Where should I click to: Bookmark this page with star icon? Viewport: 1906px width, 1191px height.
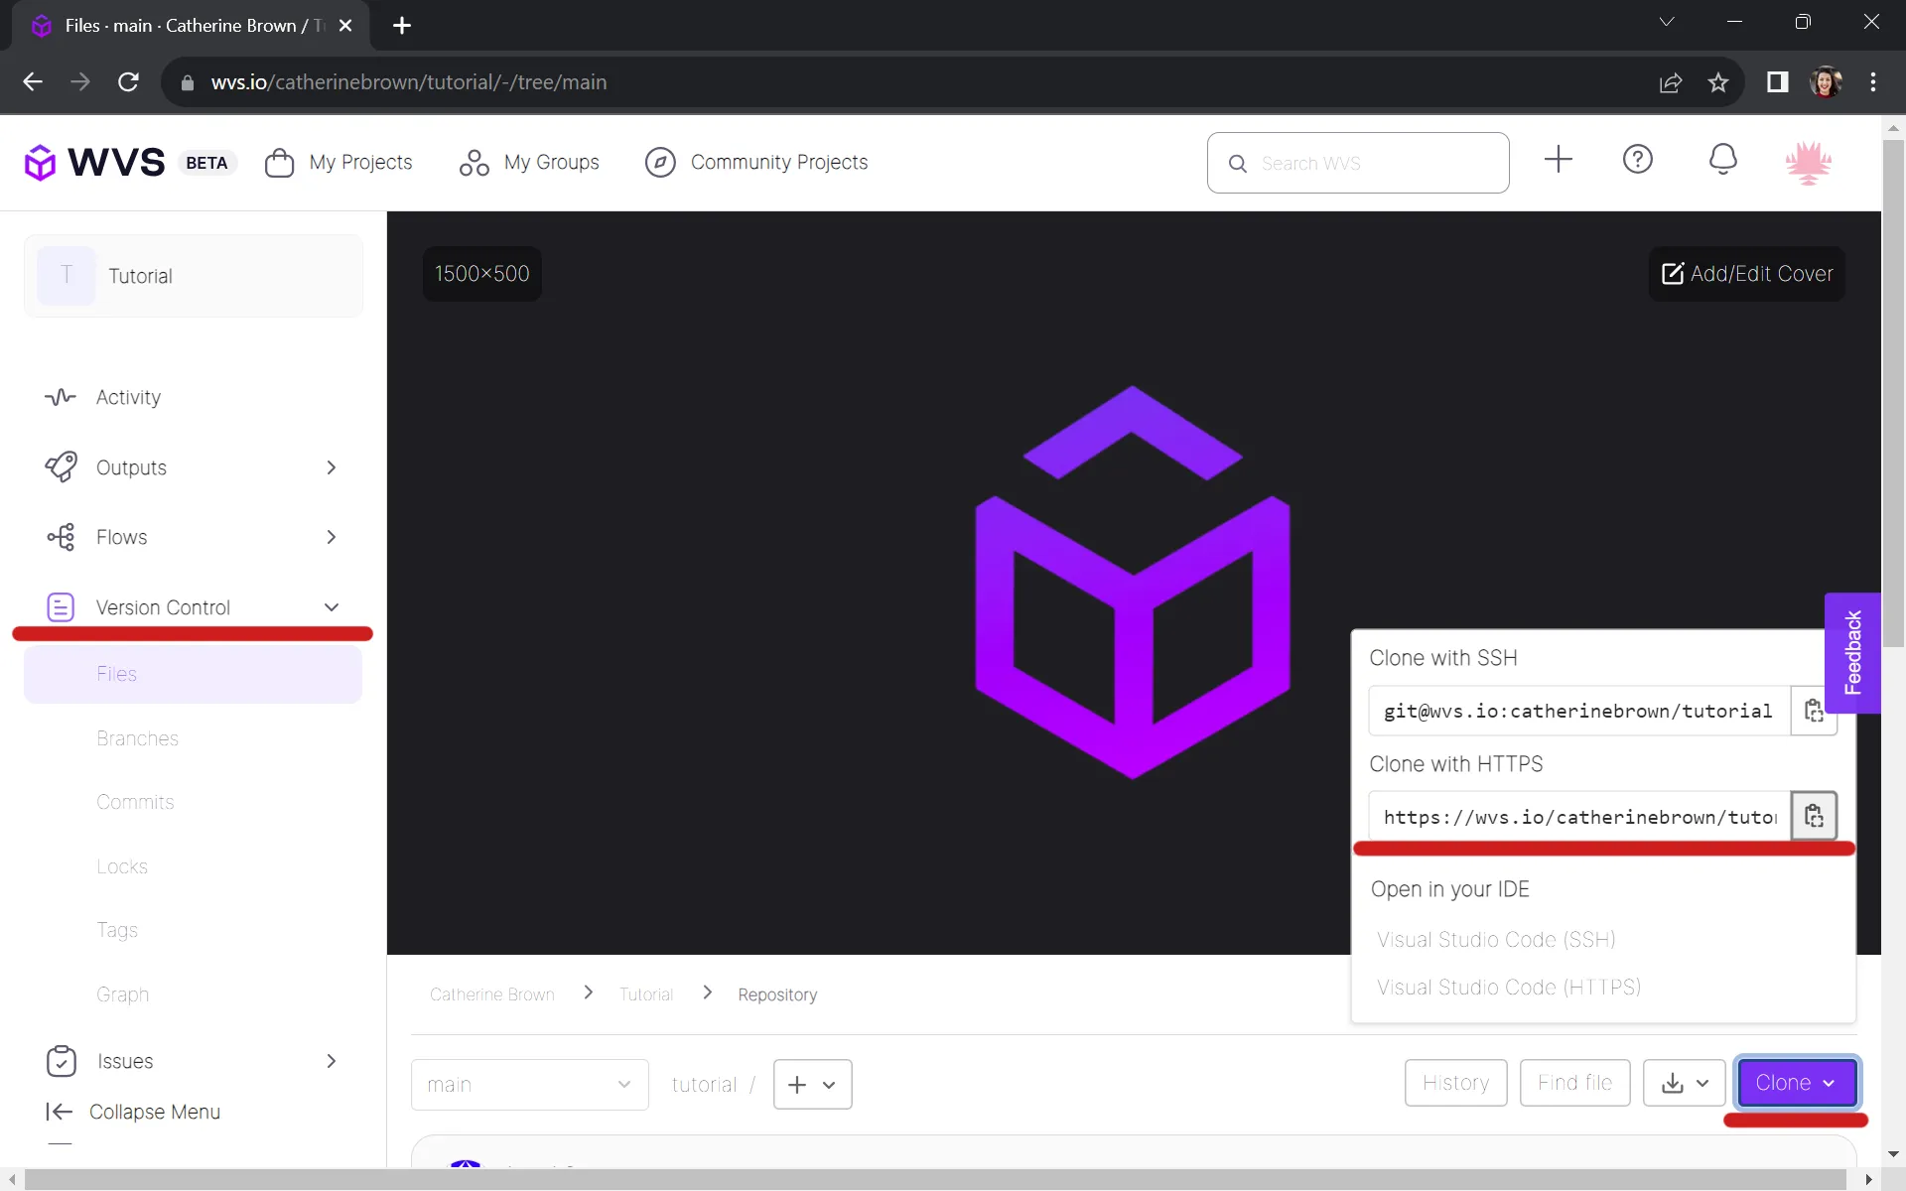point(1717,82)
